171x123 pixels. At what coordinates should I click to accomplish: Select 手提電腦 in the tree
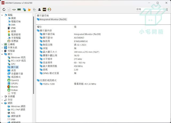click(16, 38)
